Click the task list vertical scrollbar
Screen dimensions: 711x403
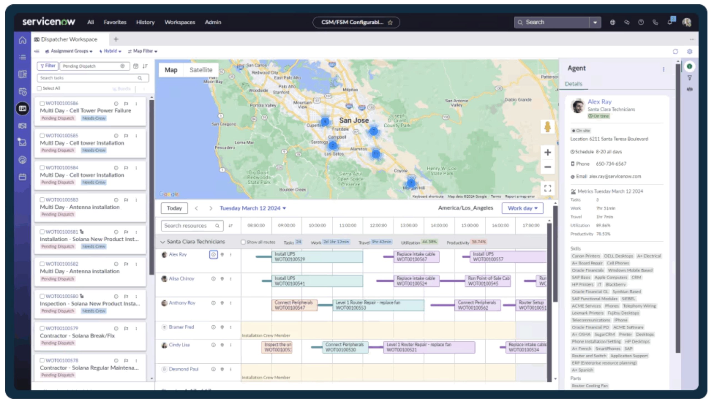coord(152,187)
